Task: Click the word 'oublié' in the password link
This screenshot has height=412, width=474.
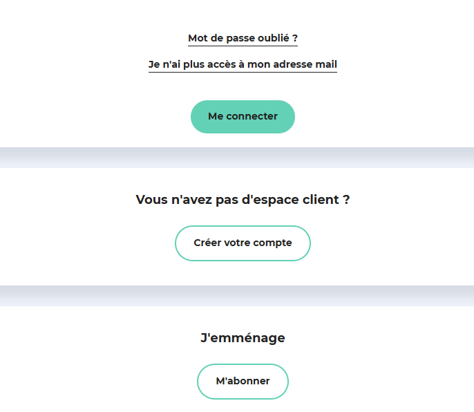Action: click(274, 38)
